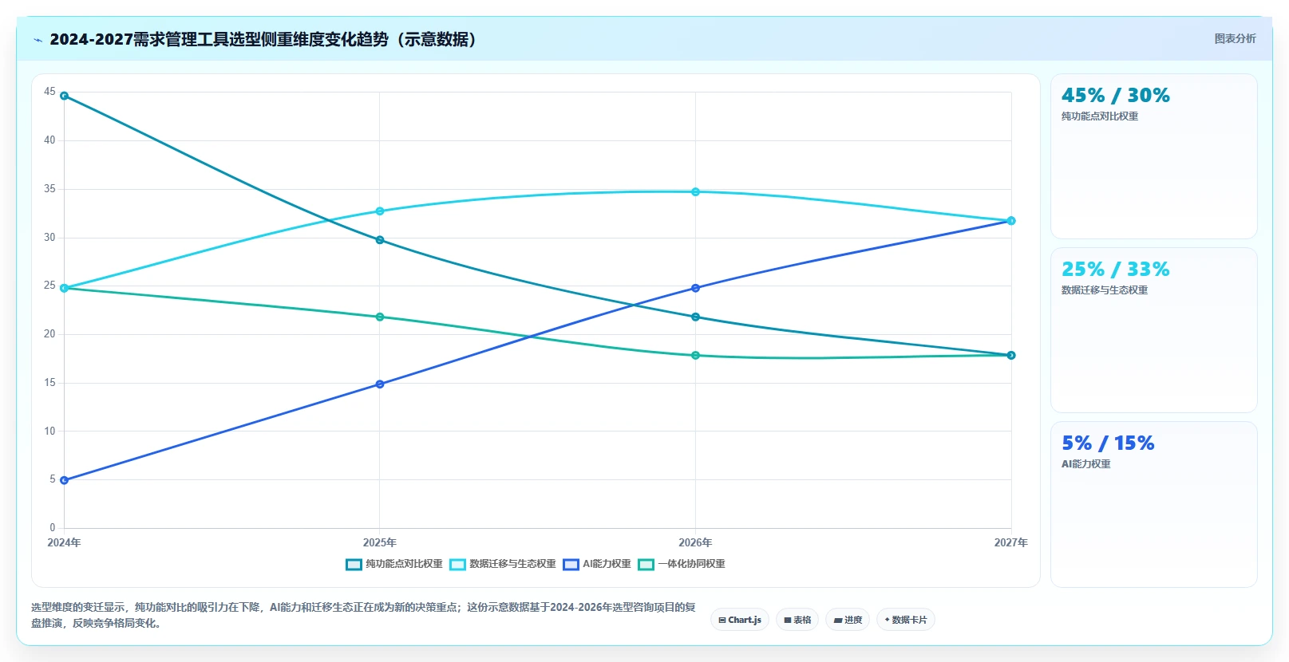Hide the AI能力权重 series via legend label
Image resolution: width=1289 pixels, height=662 pixels.
point(607,564)
